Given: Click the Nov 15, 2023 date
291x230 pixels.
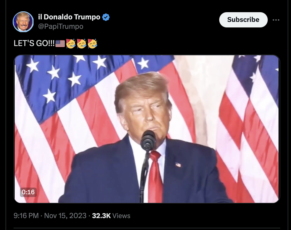Looking at the screenshot, I should (65, 216).
